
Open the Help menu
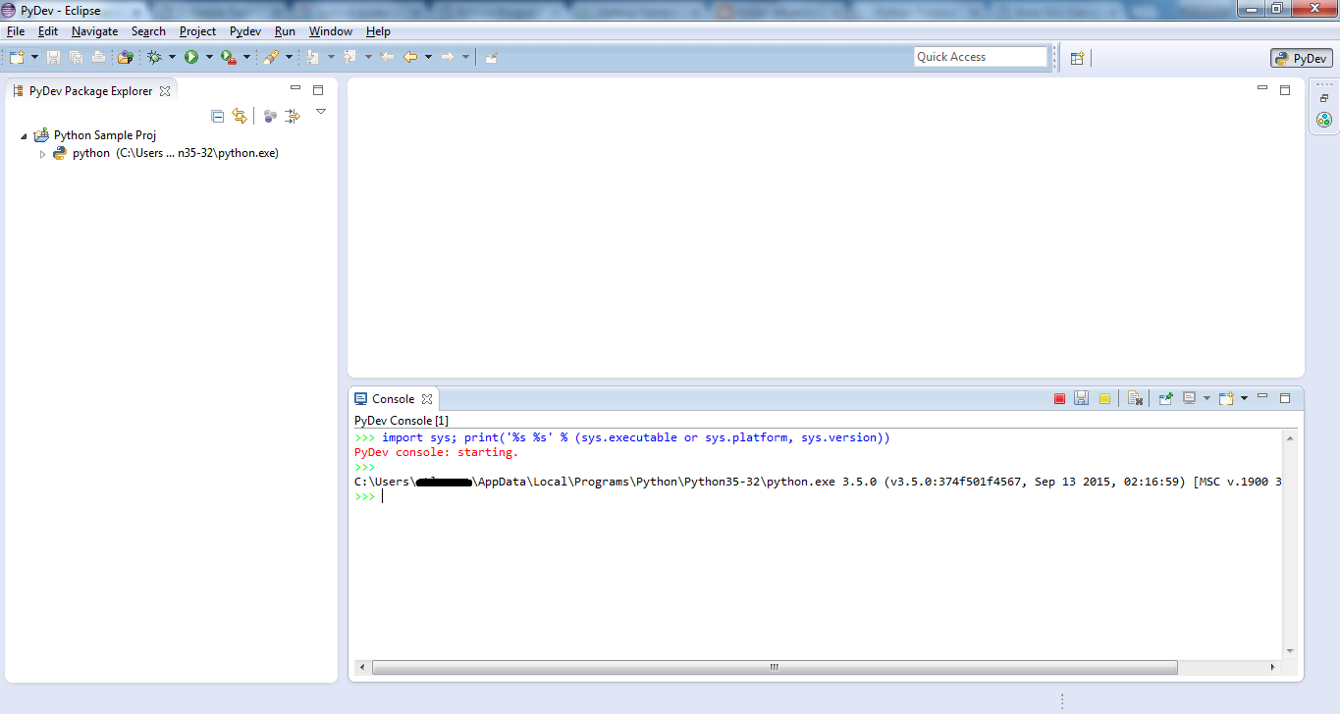click(x=378, y=31)
